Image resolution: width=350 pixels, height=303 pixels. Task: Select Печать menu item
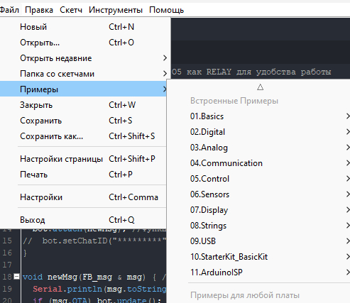tap(83, 175)
